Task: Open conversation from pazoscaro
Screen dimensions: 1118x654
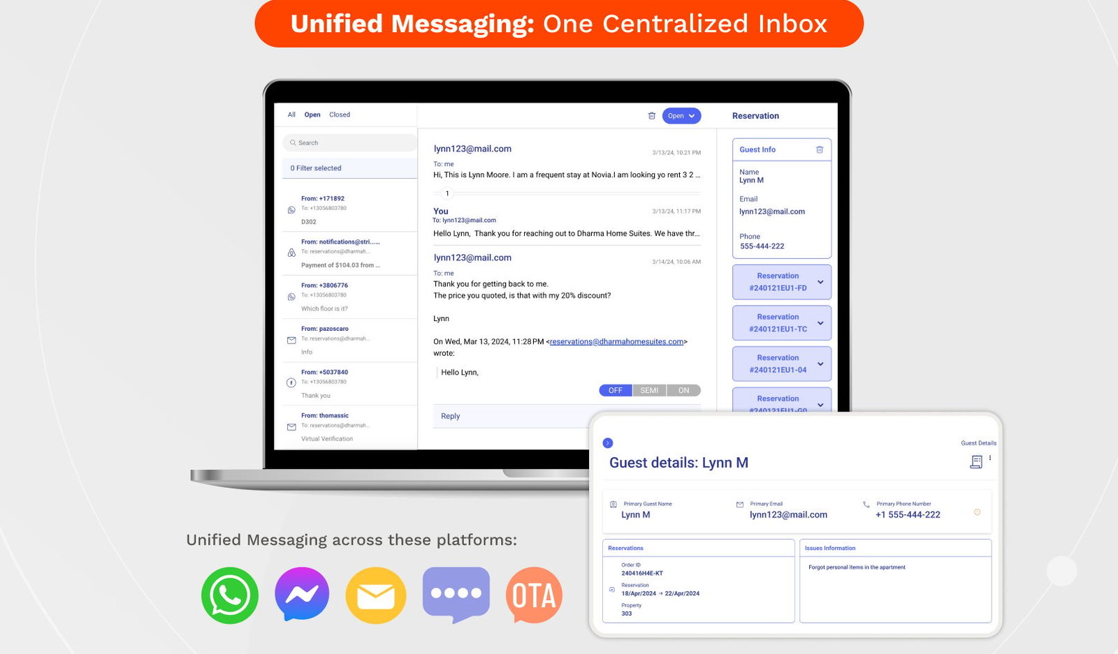Action: pos(350,341)
